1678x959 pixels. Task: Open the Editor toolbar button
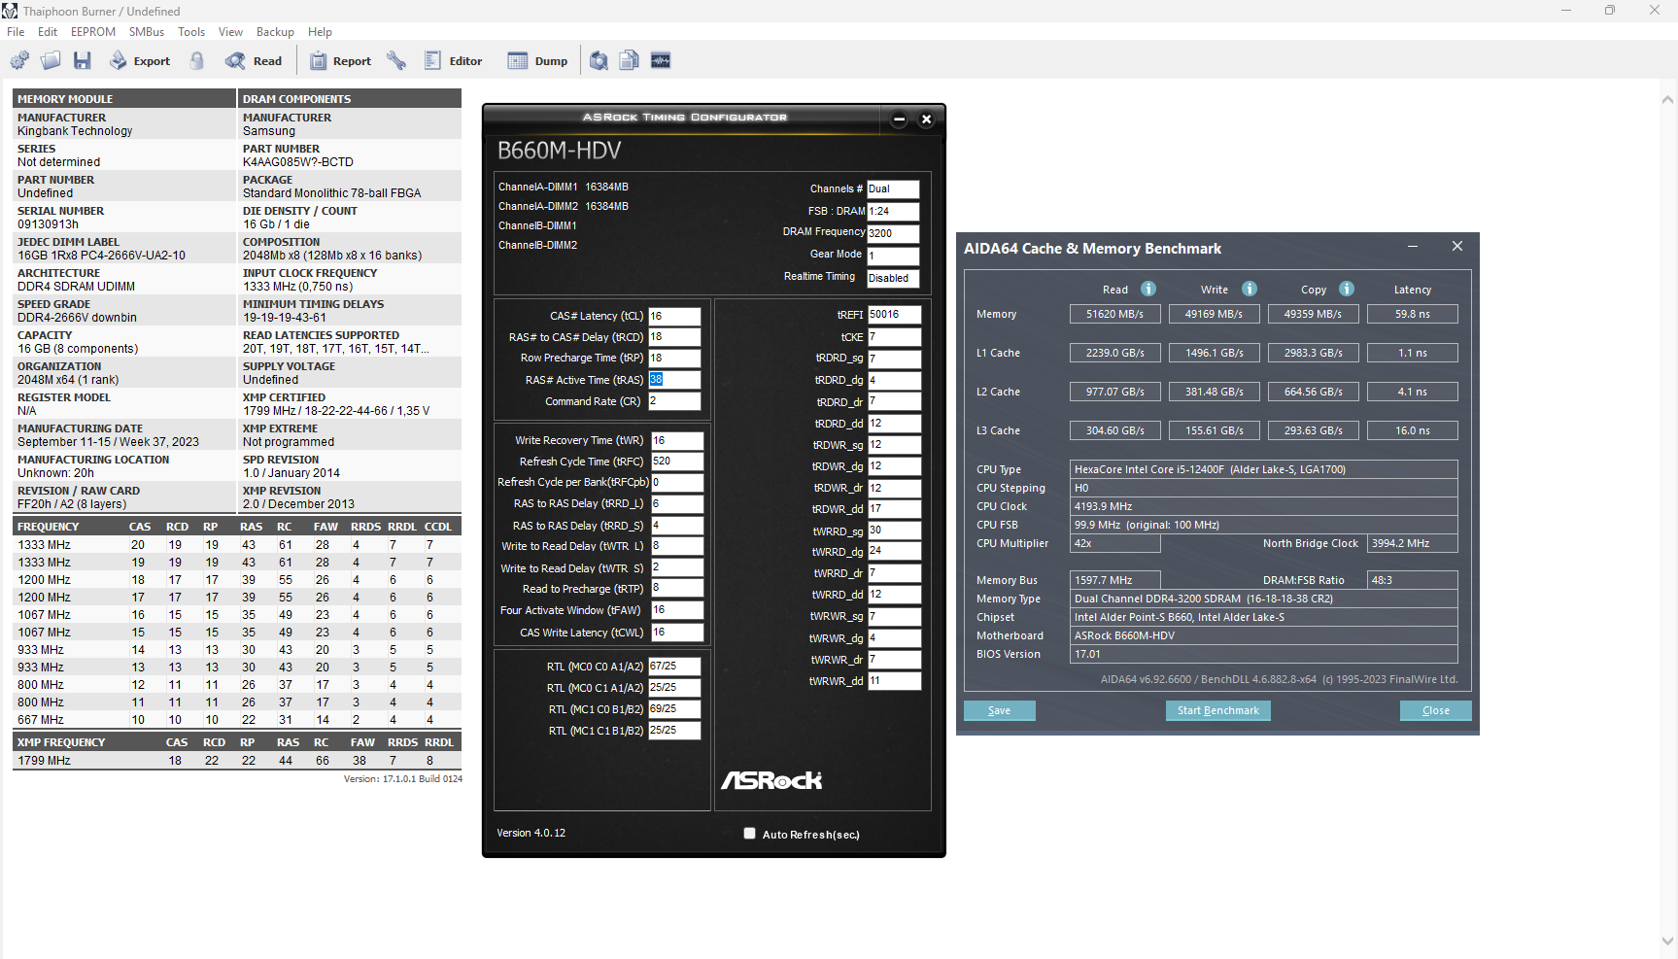point(454,61)
